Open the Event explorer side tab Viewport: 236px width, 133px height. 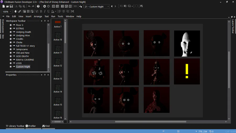[x=3, y=26]
